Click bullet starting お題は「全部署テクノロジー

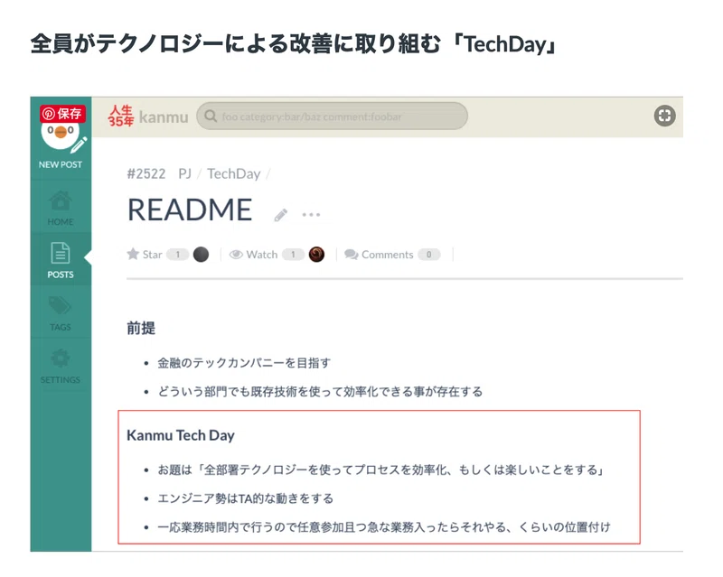pyautogui.click(x=380, y=470)
